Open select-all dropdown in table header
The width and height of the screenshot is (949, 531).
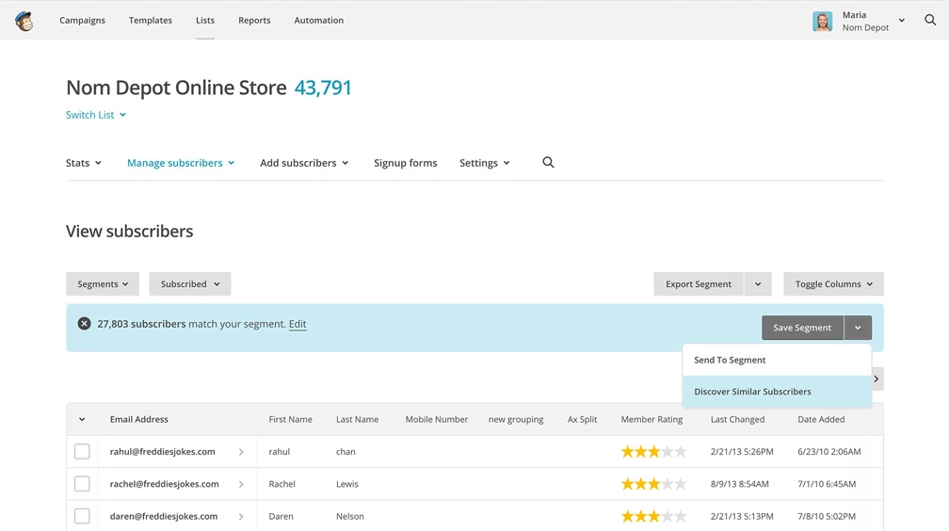[x=82, y=419]
